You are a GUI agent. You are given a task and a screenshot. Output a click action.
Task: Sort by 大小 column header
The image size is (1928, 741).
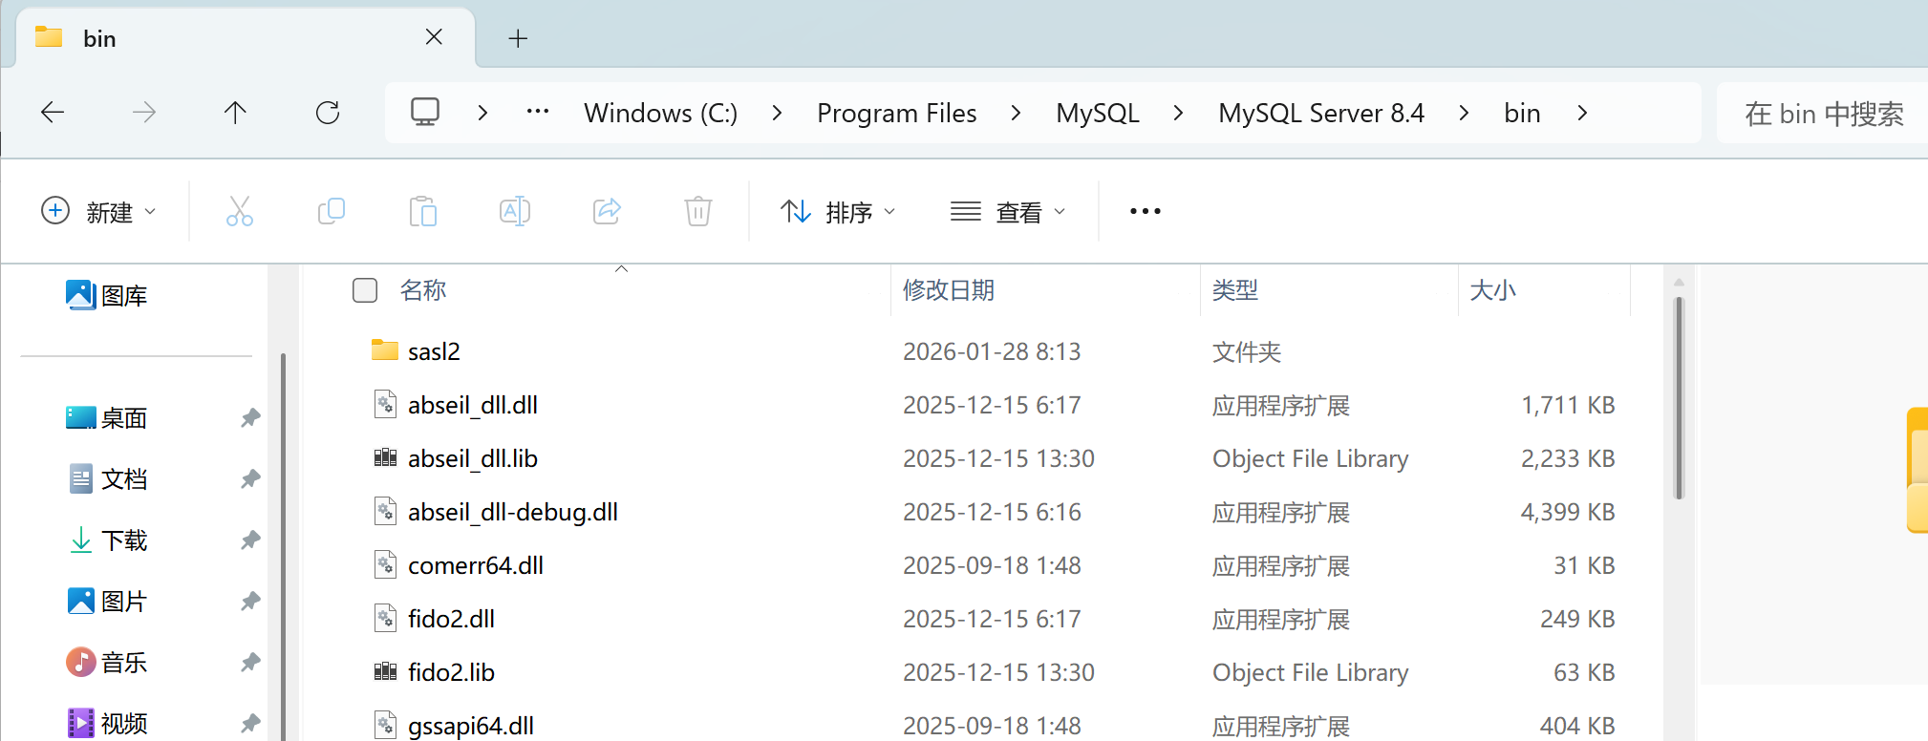coord(1492,290)
